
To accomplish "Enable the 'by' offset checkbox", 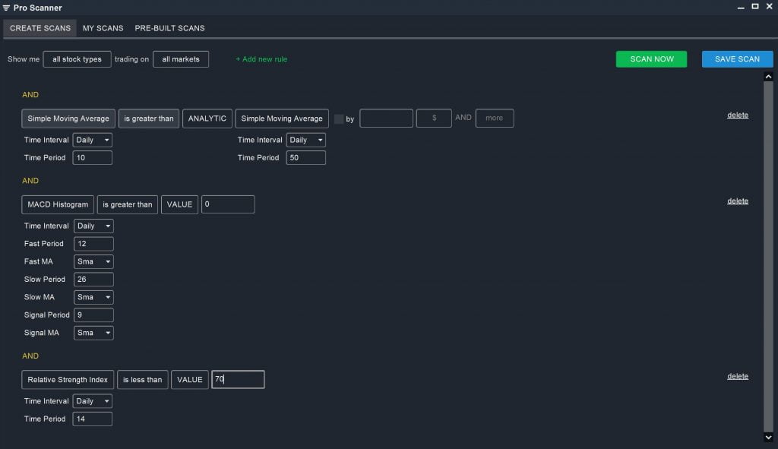I will click(339, 119).
